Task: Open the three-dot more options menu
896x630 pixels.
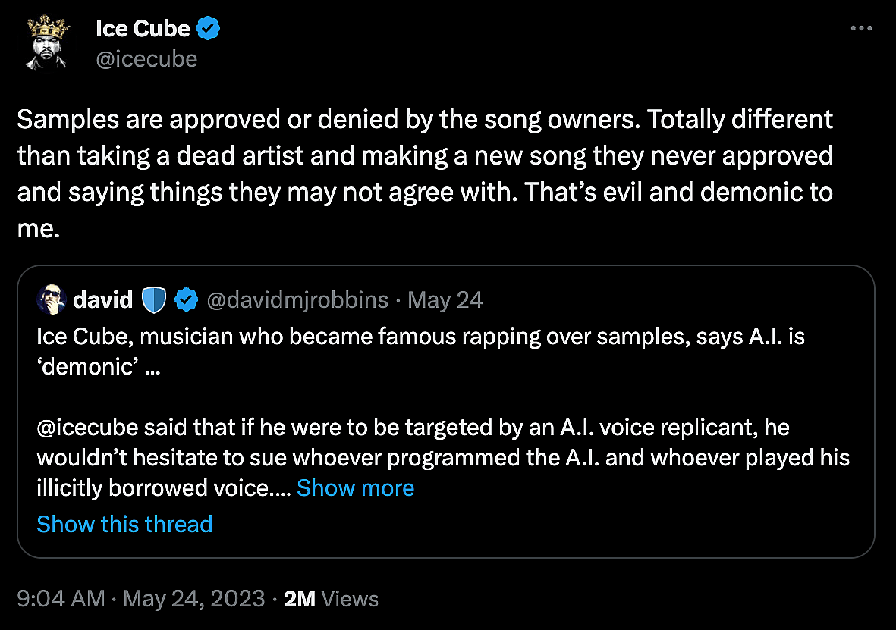Action: 861,29
